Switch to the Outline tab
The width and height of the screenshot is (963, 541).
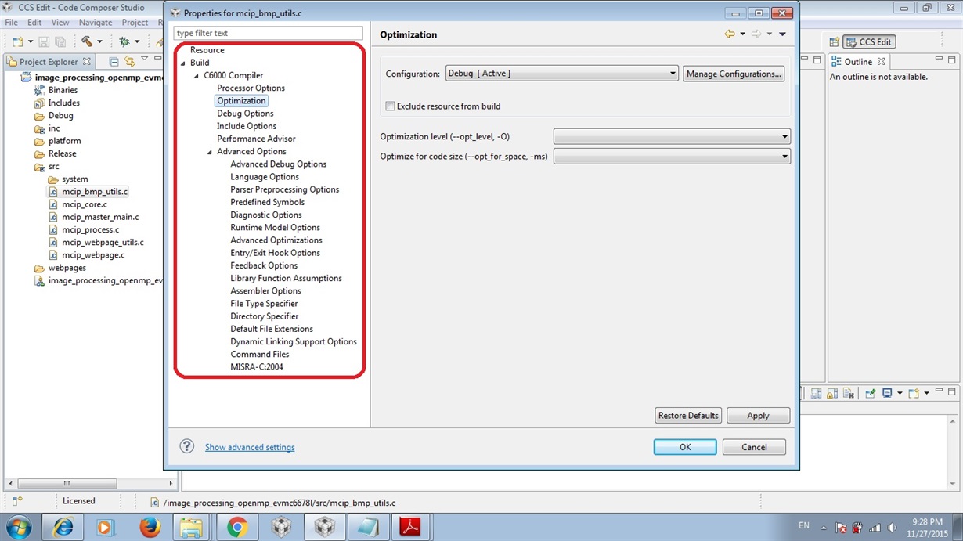pos(857,61)
